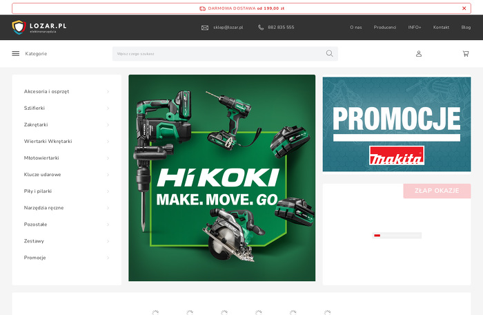Expand the Narzędzia ręczne chevron

pyautogui.click(x=108, y=208)
